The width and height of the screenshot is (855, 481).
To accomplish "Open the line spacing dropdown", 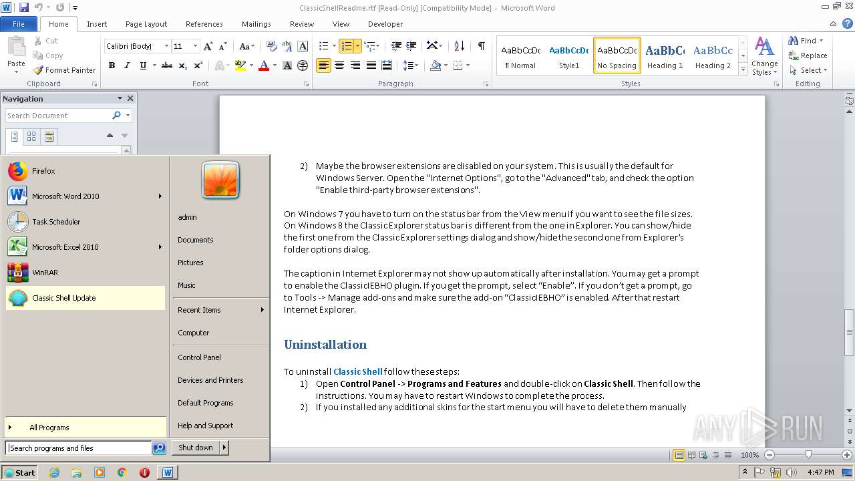I will [x=411, y=65].
